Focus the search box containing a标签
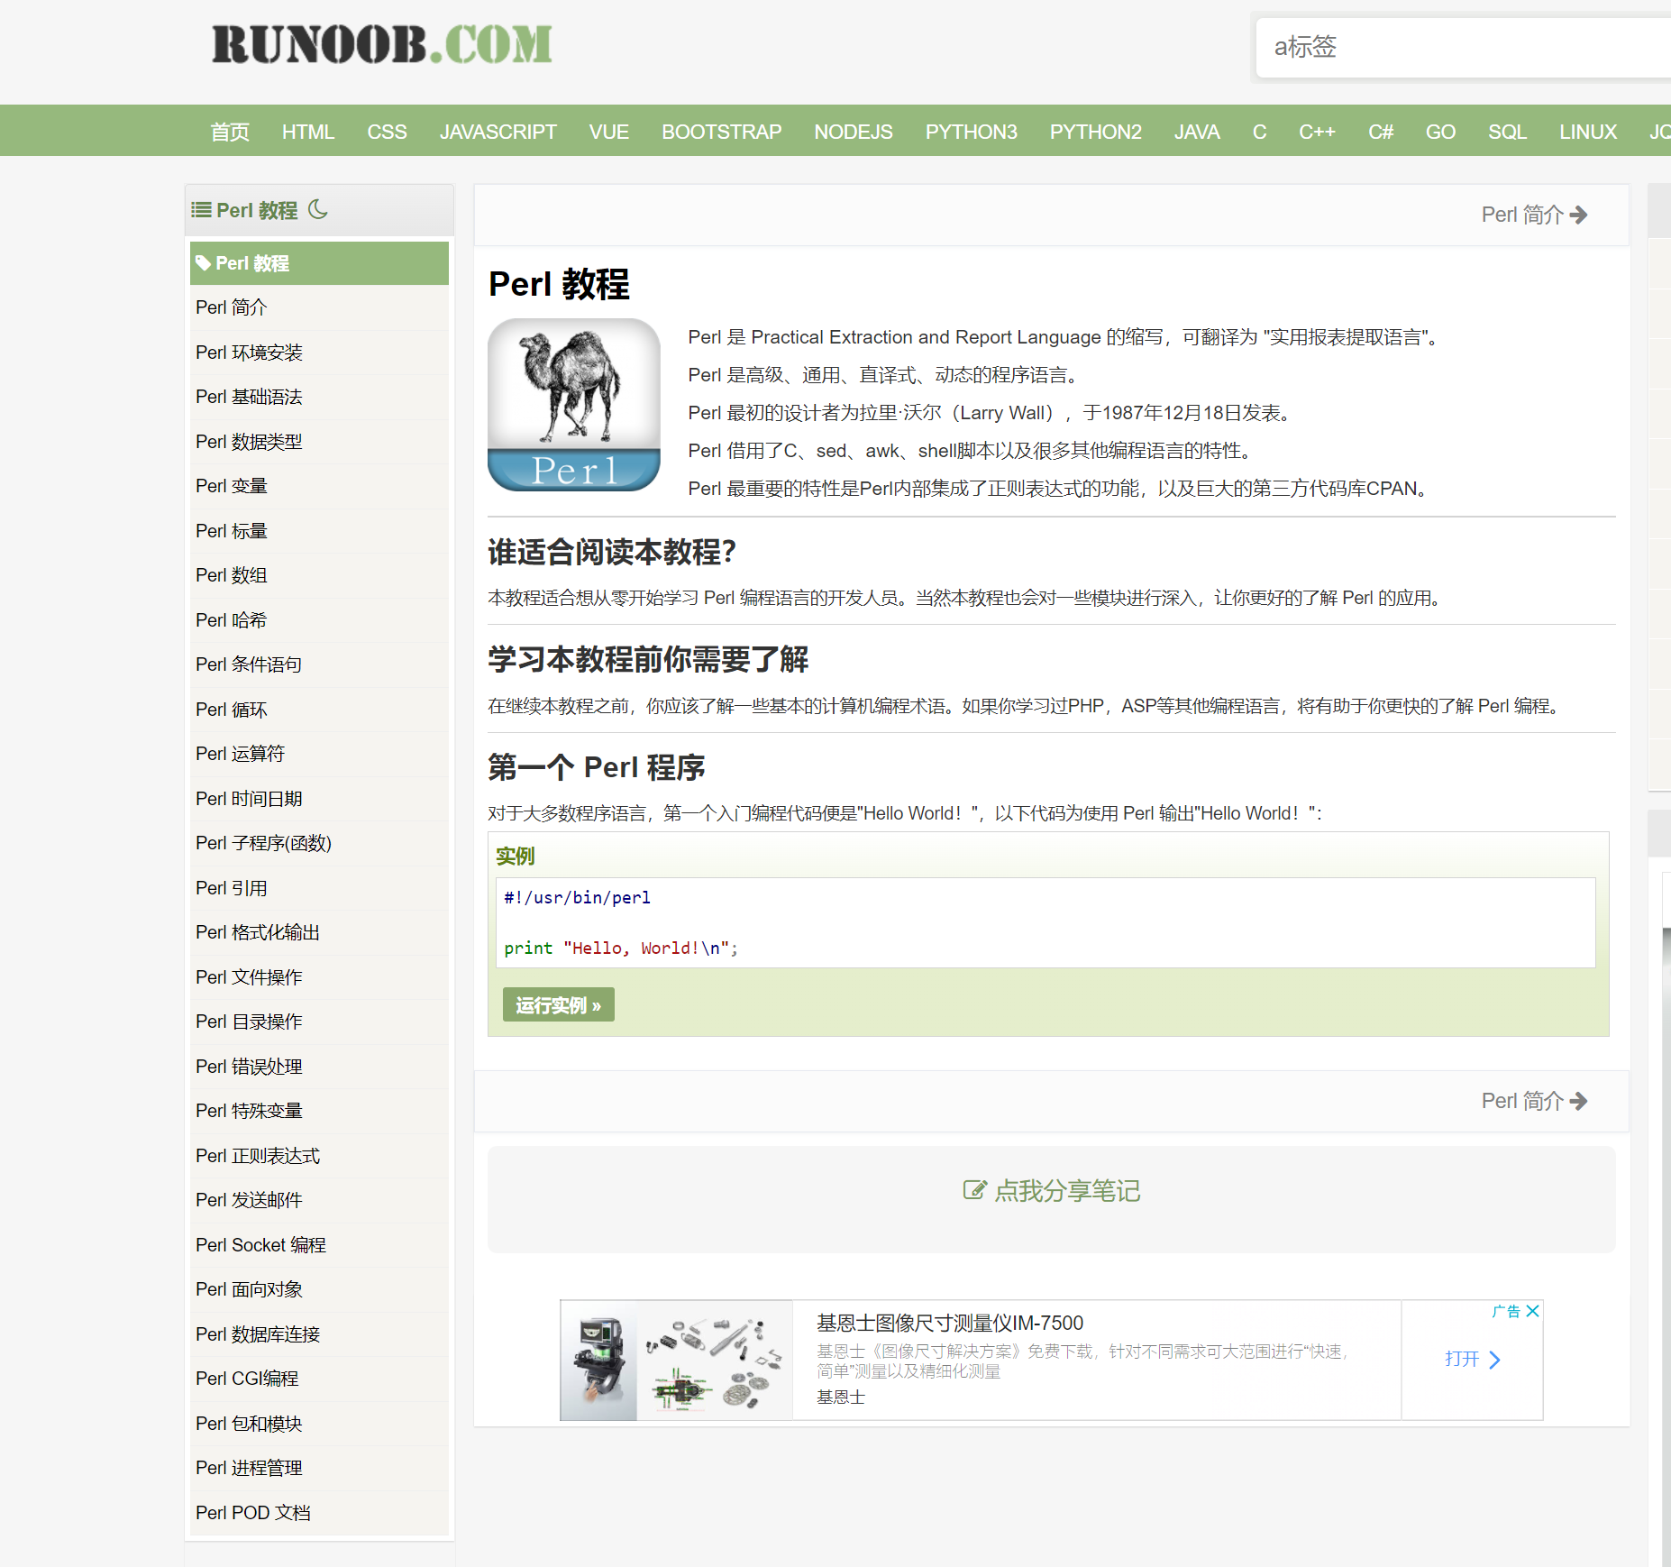 click(1460, 47)
